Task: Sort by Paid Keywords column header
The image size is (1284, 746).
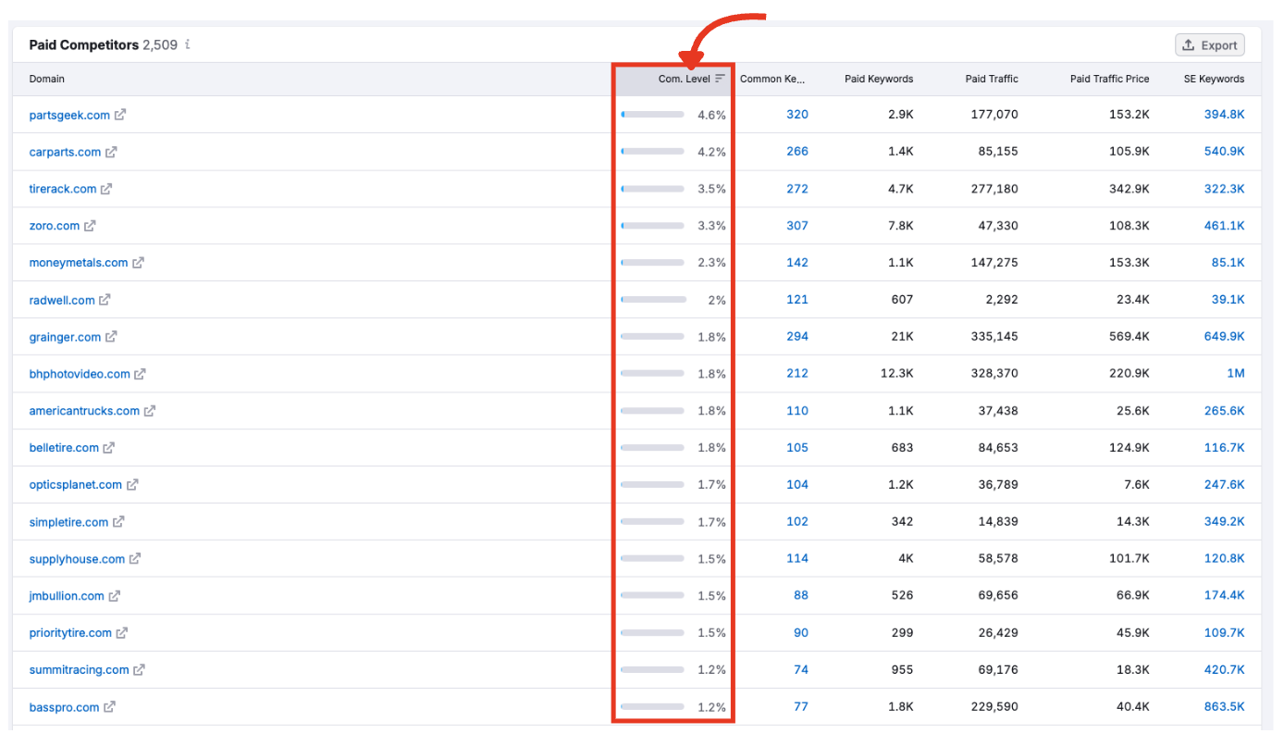Action: pyautogui.click(x=878, y=79)
